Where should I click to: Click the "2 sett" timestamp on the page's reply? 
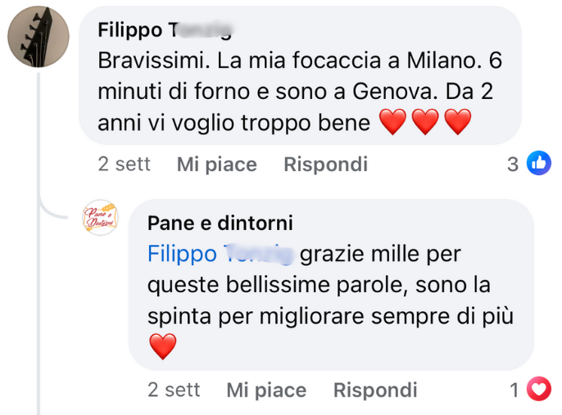[174, 390]
